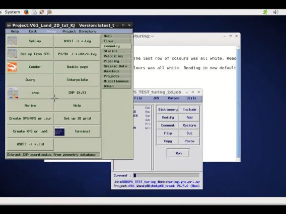Click the CMP (X,Y) button
Viewport: 286px width, 214px height.
coord(77,93)
